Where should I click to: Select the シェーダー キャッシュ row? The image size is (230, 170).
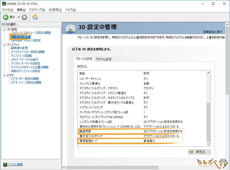click(x=142, y=78)
